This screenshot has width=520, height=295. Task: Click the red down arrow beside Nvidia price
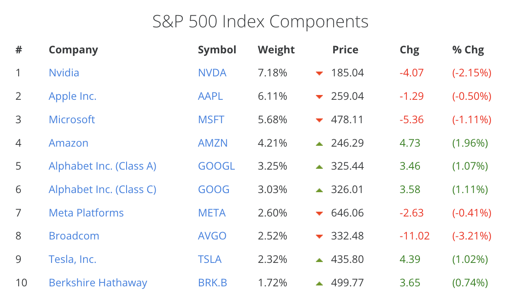point(319,73)
